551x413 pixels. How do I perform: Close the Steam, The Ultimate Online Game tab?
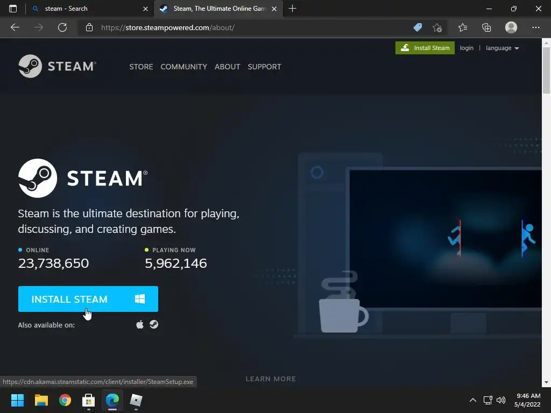tap(274, 9)
